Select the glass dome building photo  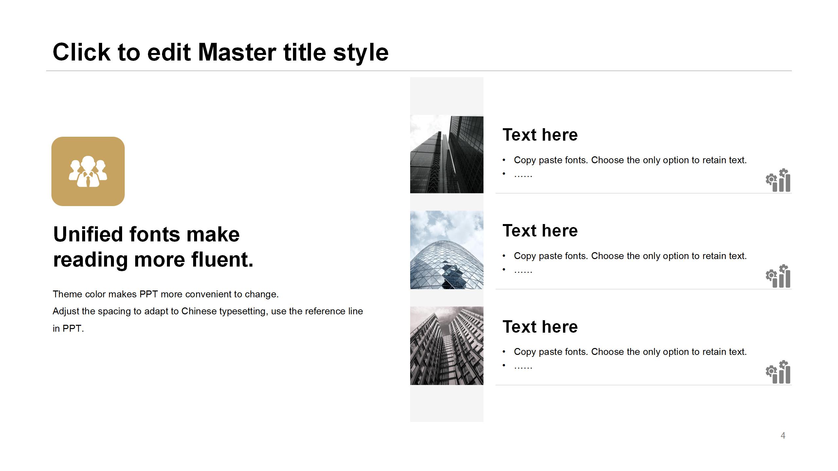click(x=446, y=250)
